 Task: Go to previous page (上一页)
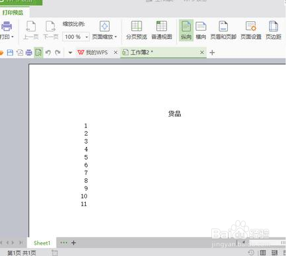[x=31, y=30]
